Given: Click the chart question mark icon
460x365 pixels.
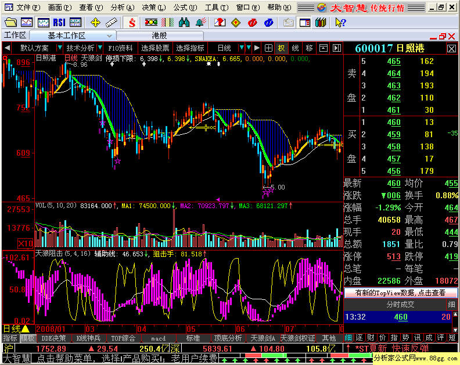Looking at the screenshot, I should 220,22.
